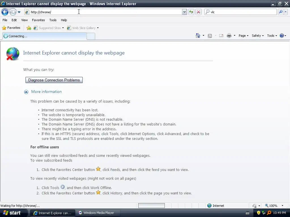The height and width of the screenshot is (217, 290).
Task: Click the Forward navigation arrow
Action: 13,12
